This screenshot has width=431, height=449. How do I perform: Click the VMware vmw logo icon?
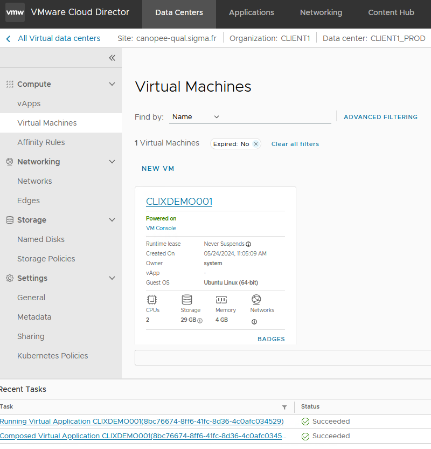point(15,12)
